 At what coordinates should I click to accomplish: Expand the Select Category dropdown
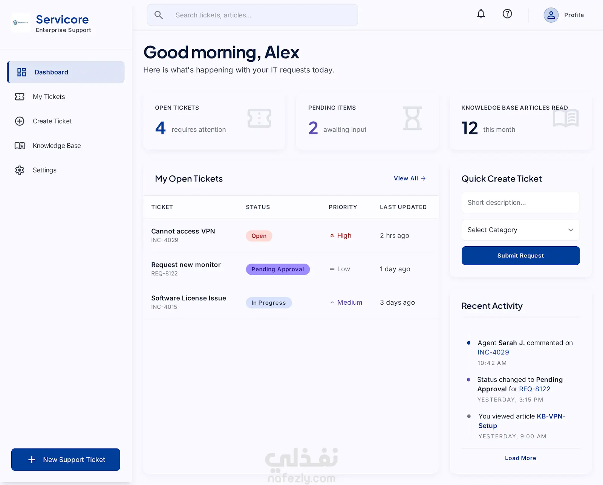[520, 230]
